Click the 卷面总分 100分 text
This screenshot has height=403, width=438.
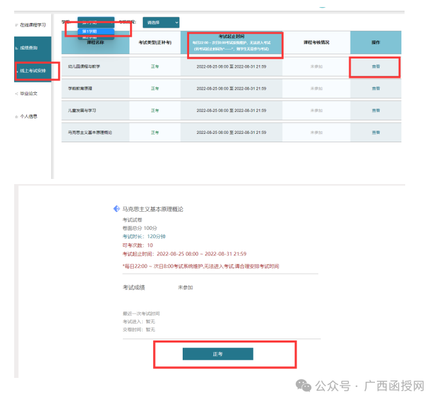click(140, 228)
